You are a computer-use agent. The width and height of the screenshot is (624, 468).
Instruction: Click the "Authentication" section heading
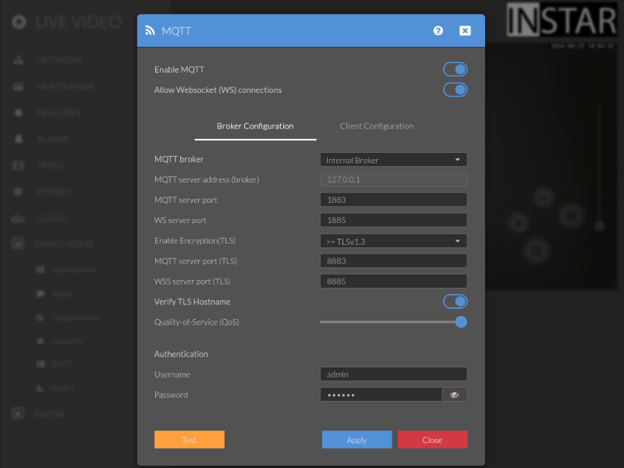[x=181, y=354]
